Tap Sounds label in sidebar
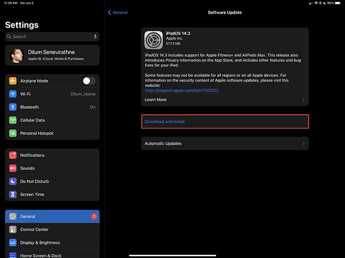 click(x=27, y=168)
